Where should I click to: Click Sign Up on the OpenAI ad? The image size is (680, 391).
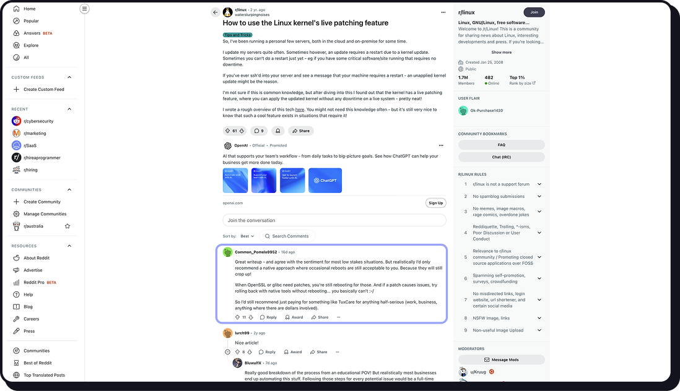pos(435,203)
